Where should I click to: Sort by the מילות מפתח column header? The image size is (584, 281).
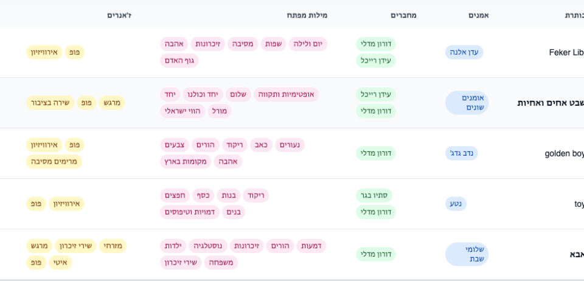[x=311, y=15]
